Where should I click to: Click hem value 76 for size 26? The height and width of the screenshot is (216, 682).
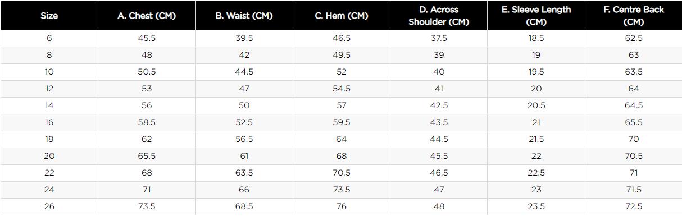click(342, 206)
